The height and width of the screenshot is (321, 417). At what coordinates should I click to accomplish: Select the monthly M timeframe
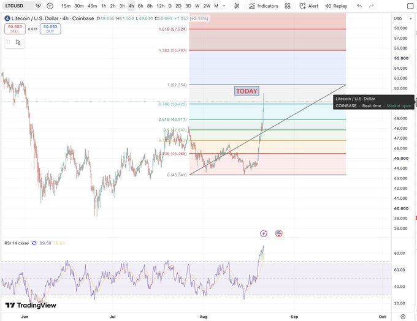216,6
